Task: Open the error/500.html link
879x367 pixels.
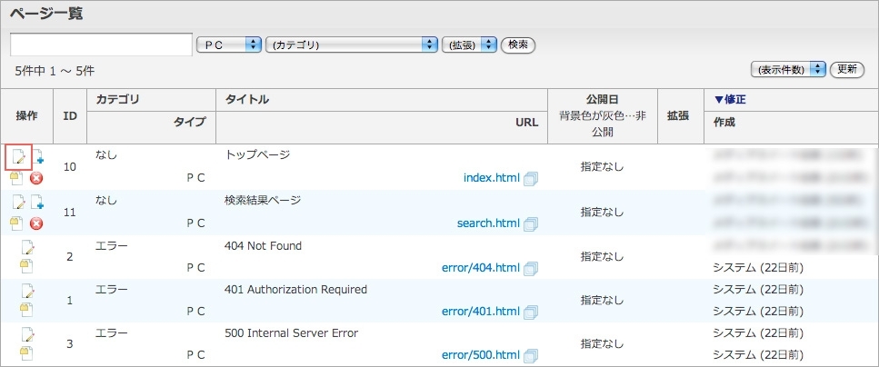Action: tap(481, 354)
